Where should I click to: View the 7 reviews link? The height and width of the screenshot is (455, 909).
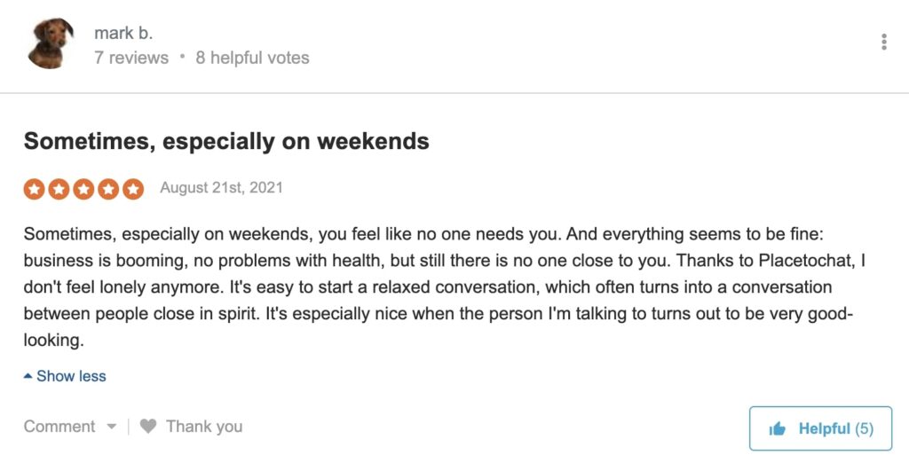131,58
